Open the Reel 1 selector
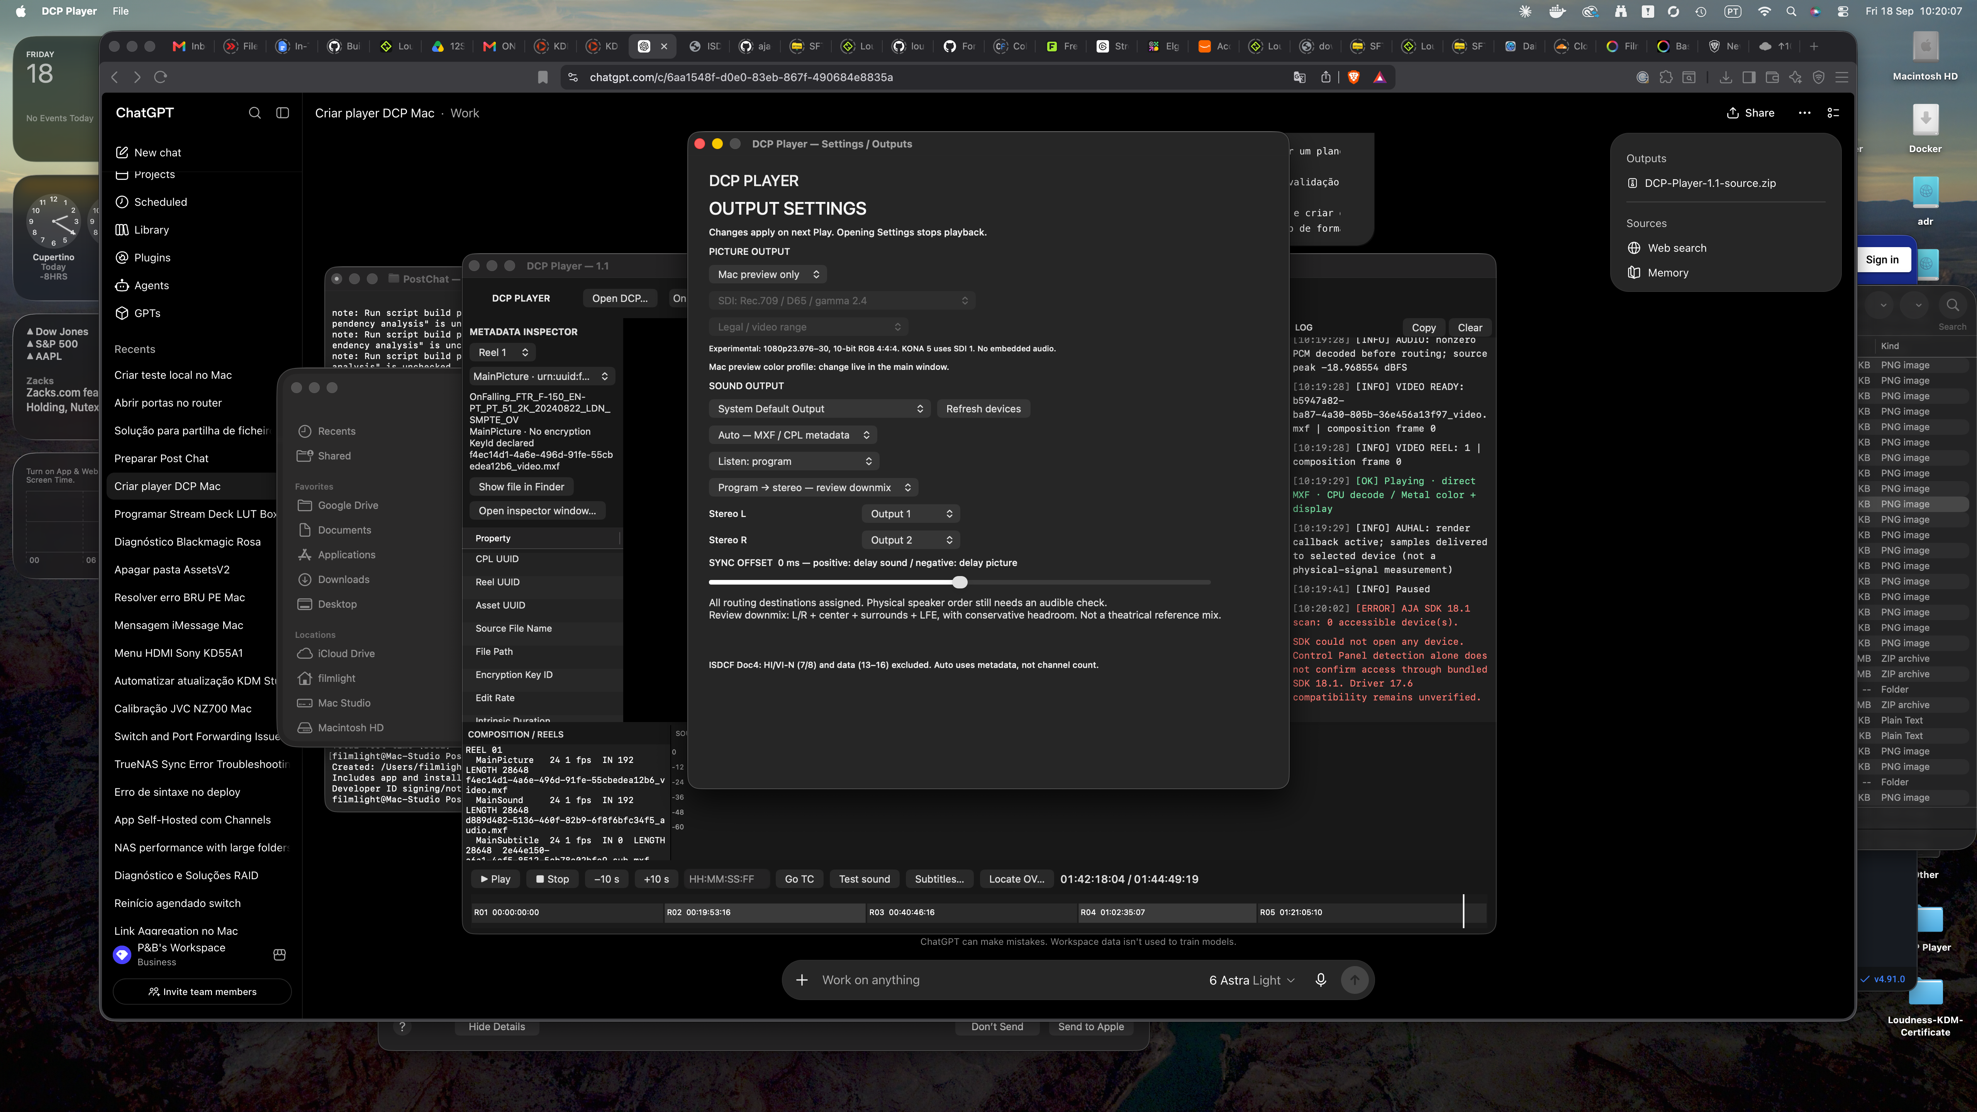This screenshot has width=1977, height=1112. 503,352
